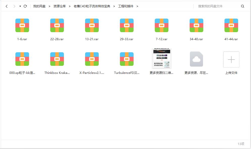Open the 29-33.rar archive

(x=127, y=25)
